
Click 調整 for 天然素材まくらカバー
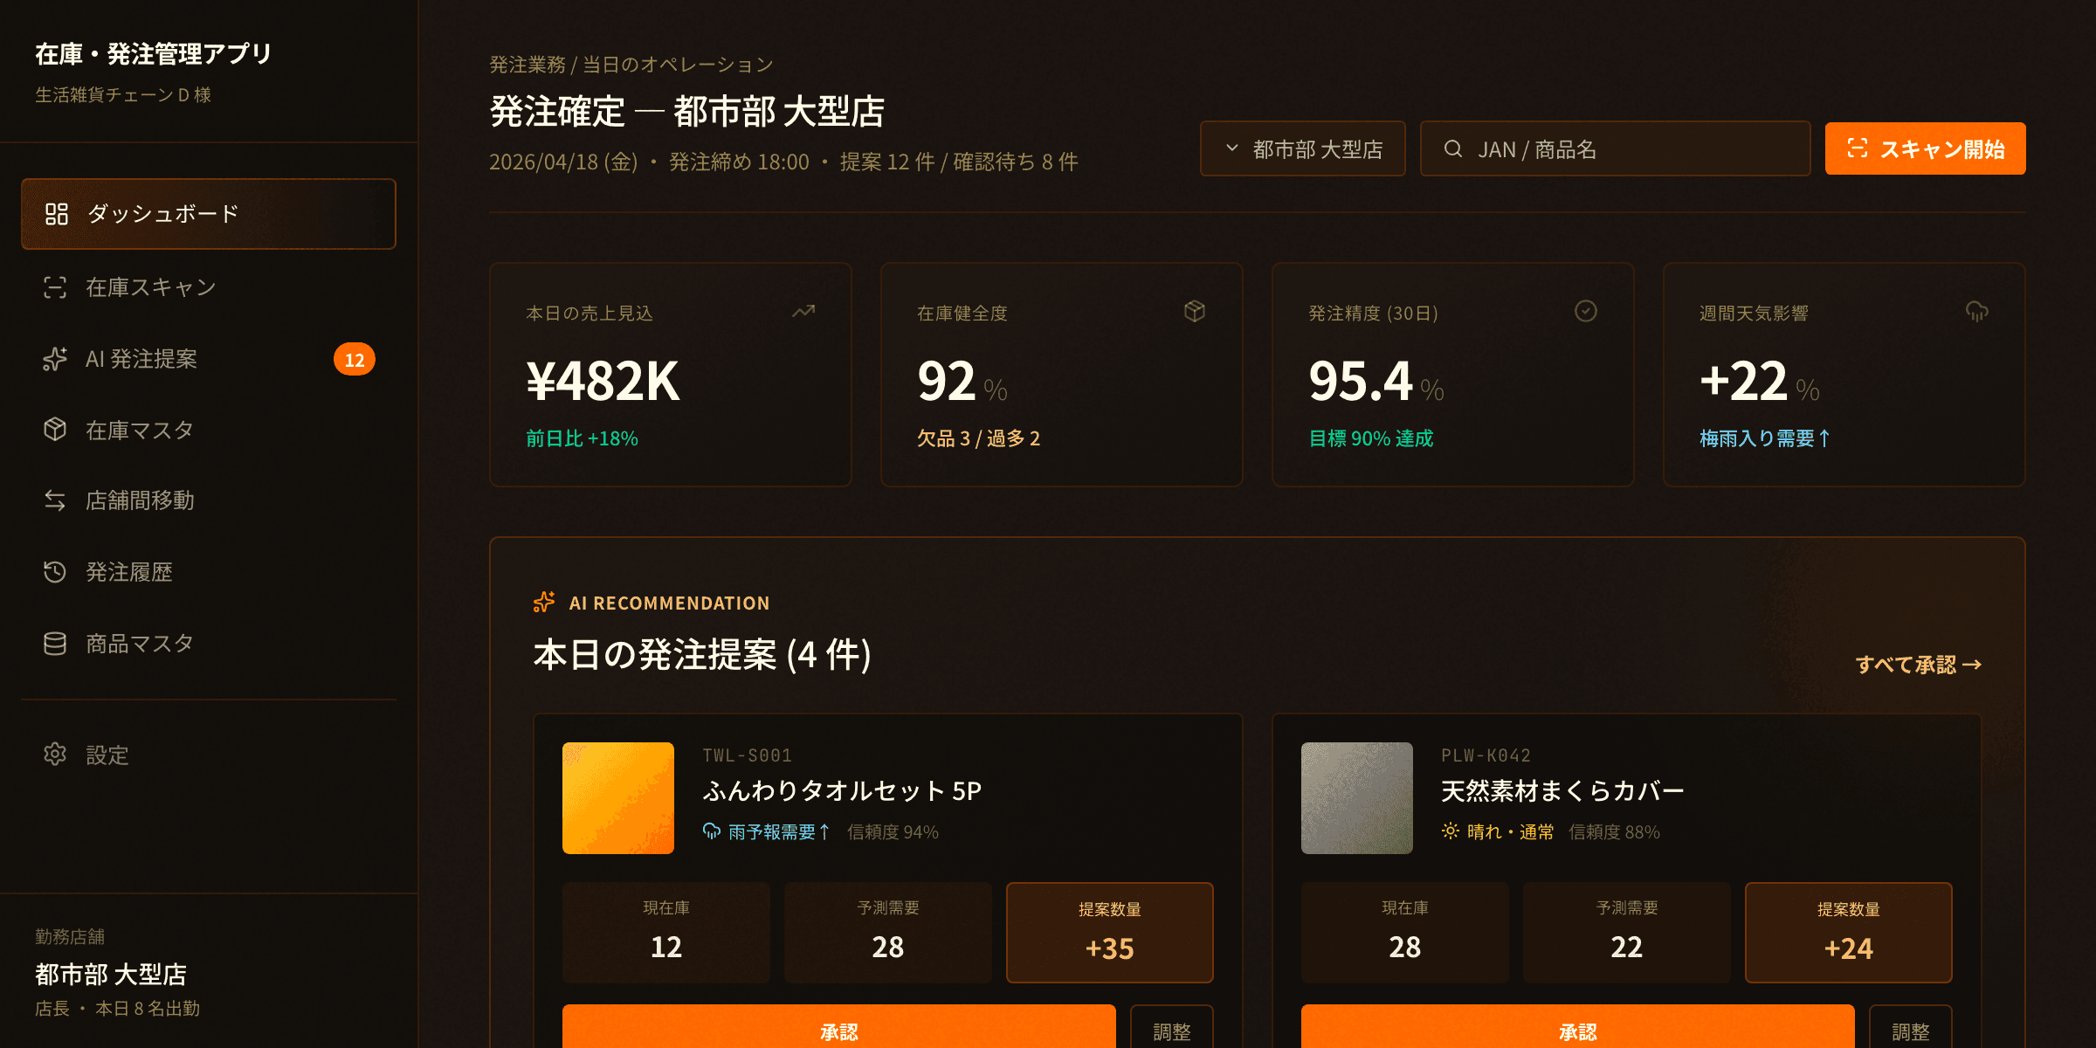[1910, 1031]
